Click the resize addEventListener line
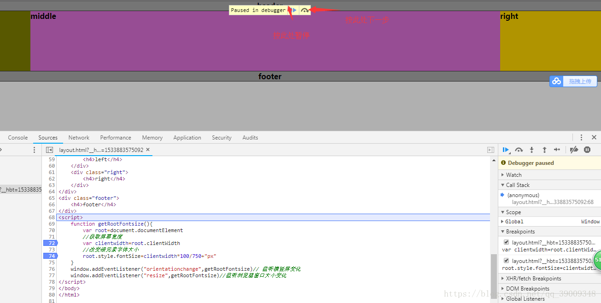 [x=179, y=275]
